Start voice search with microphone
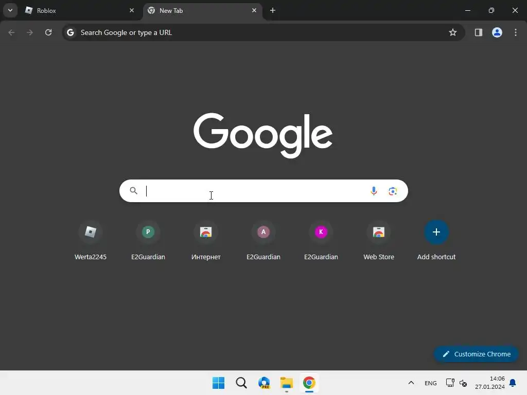 click(374, 191)
